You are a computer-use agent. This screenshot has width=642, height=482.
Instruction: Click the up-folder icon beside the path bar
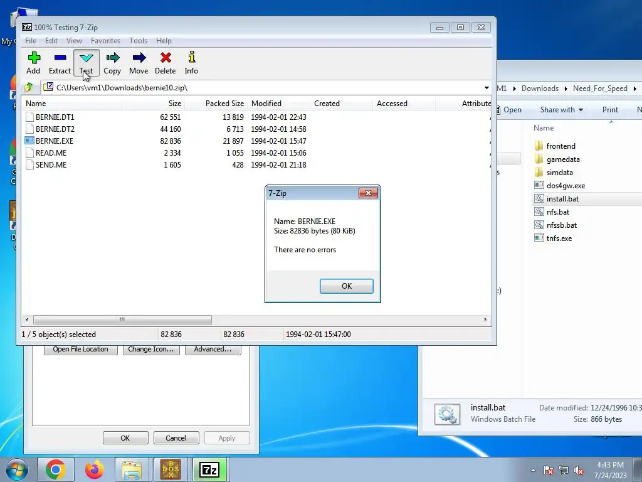coord(29,87)
